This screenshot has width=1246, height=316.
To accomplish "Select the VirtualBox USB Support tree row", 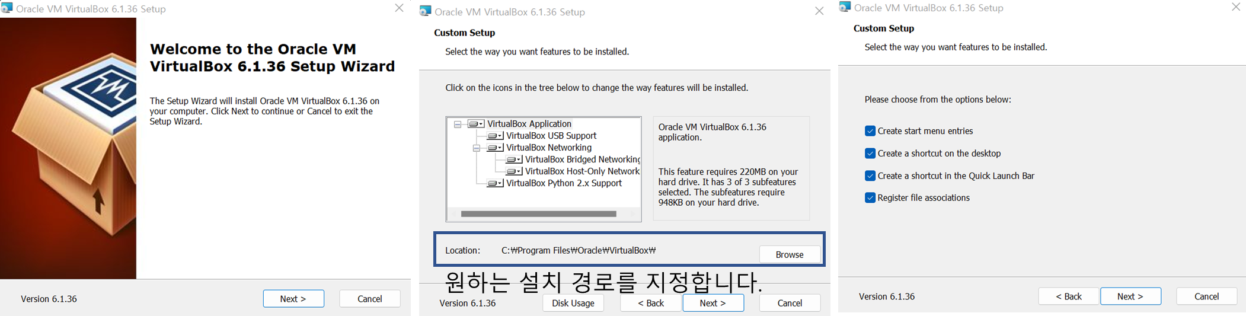I will 551,136.
